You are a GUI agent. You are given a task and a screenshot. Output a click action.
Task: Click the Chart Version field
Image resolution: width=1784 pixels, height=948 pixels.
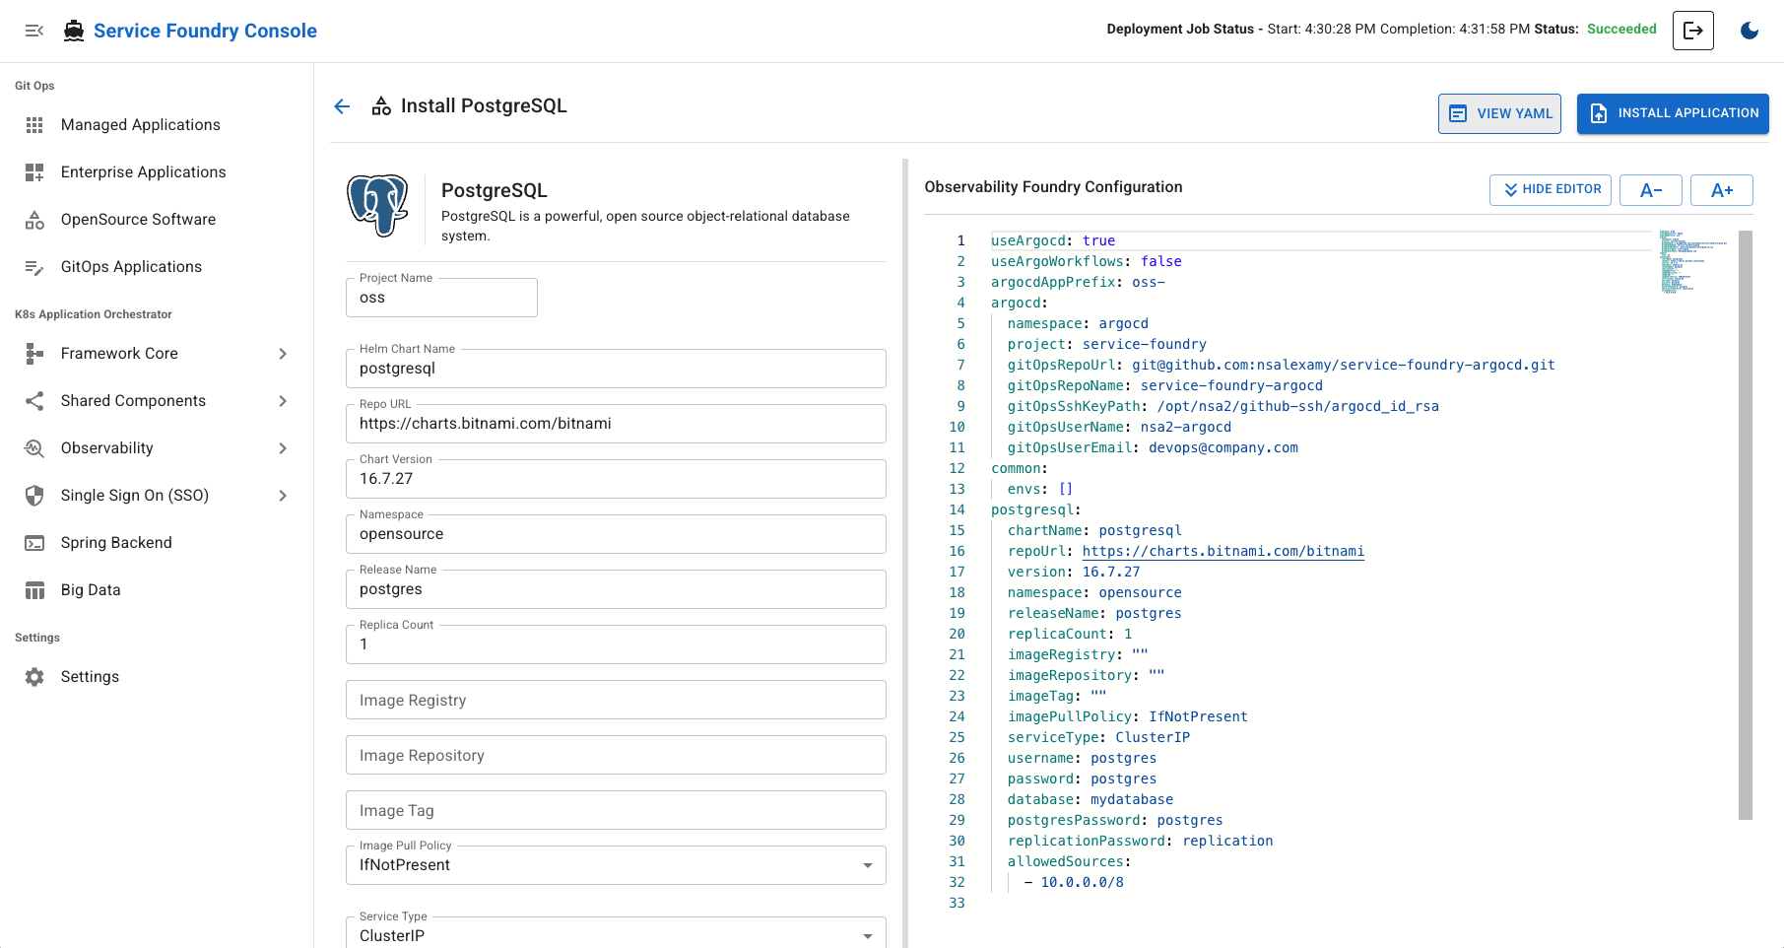click(x=616, y=479)
